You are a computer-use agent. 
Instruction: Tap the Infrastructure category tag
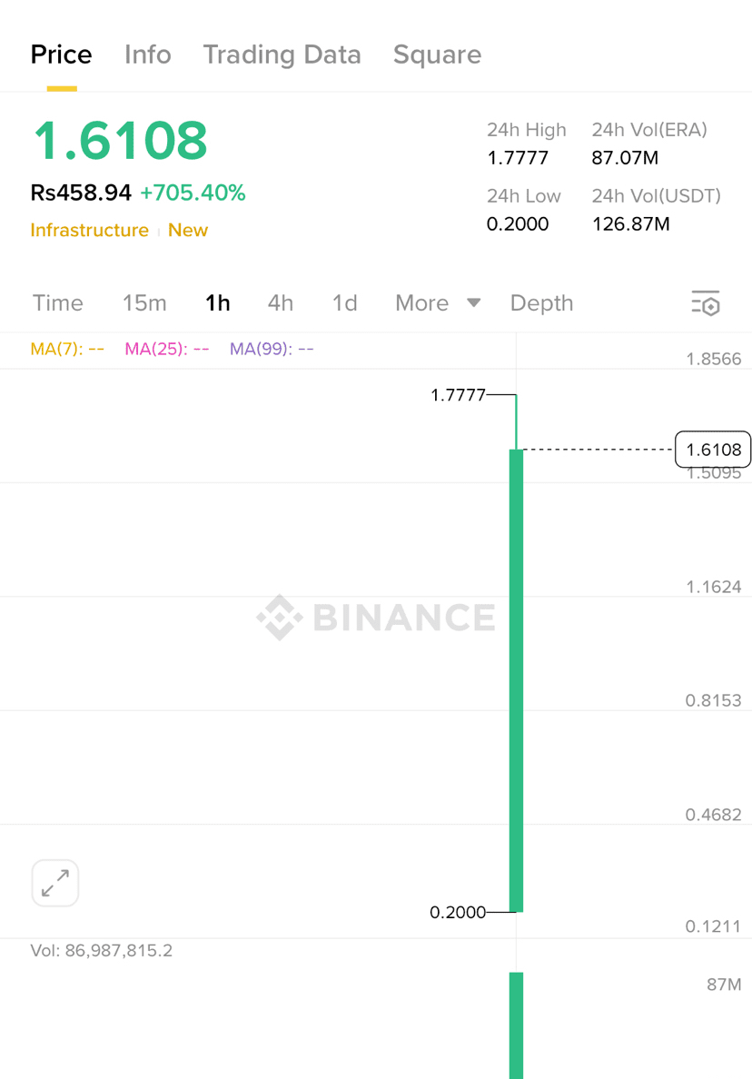click(89, 231)
